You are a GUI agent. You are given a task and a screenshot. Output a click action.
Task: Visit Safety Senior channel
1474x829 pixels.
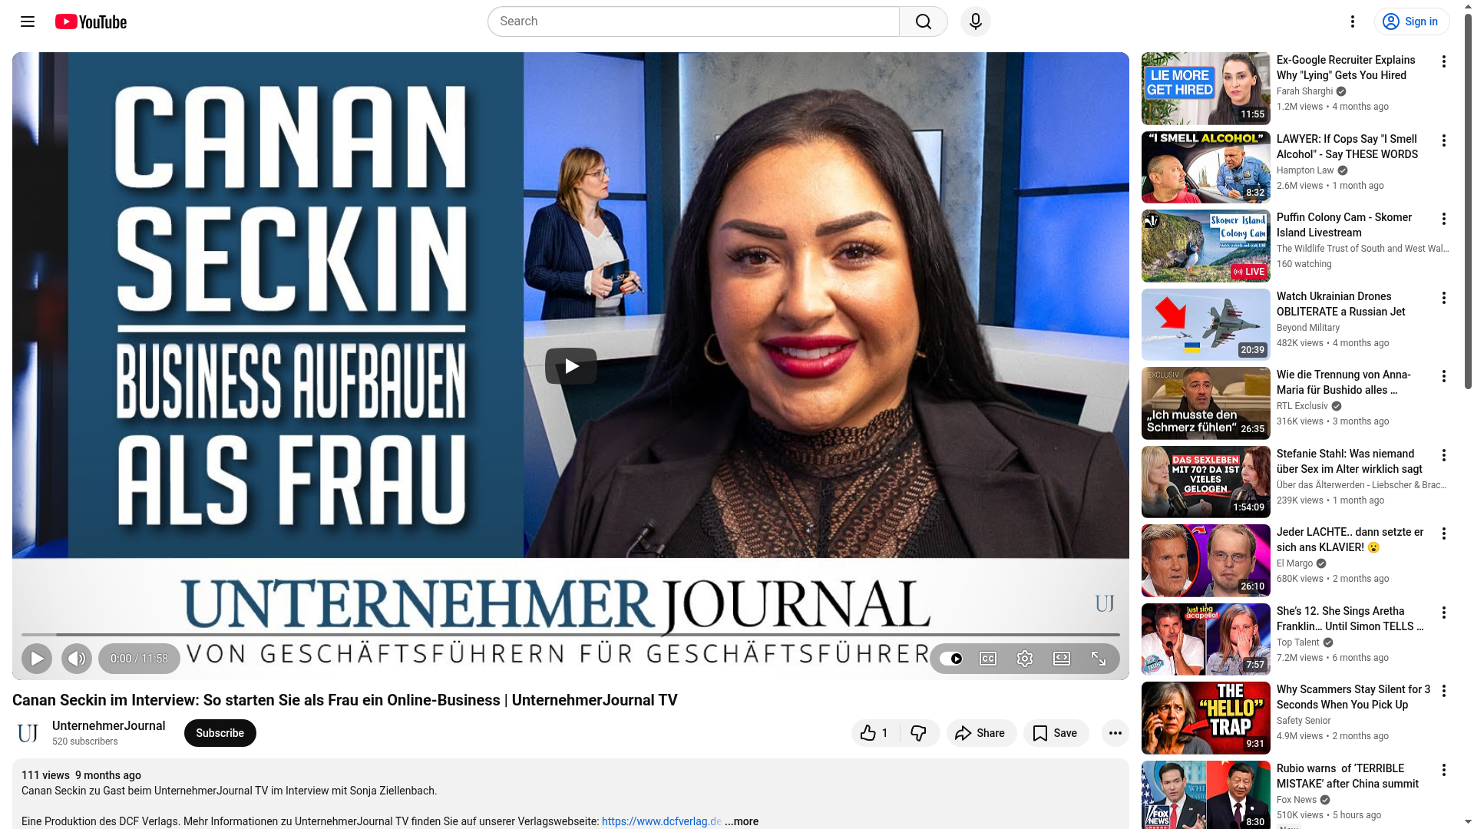1304,721
